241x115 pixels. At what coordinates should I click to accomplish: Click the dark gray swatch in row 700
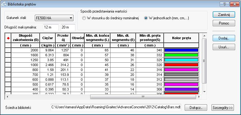[x=181, y=75]
